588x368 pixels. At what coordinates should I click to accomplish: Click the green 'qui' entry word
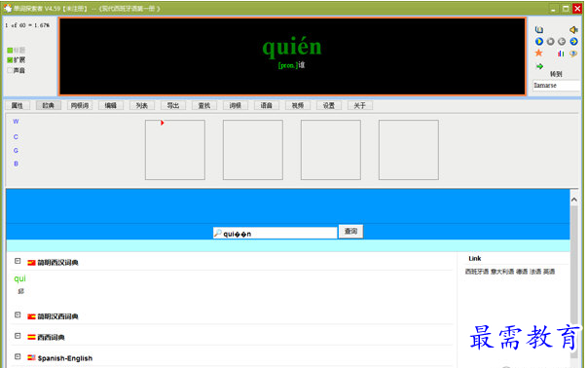pos(19,278)
